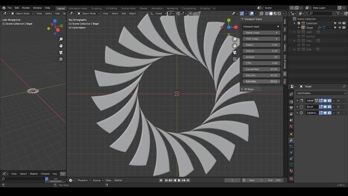Toggle snapping magnet in viewport header
348x196 pixels.
click(x=178, y=14)
